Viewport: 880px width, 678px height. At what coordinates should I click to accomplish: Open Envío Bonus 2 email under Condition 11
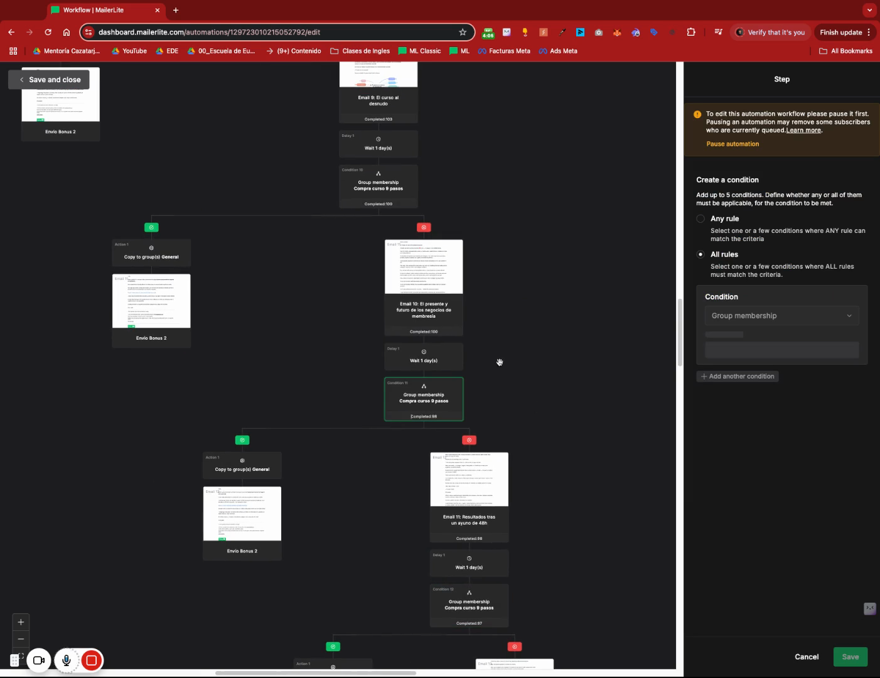click(242, 524)
